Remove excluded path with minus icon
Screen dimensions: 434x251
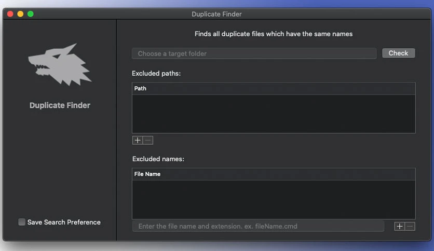pyautogui.click(x=148, y=140)
